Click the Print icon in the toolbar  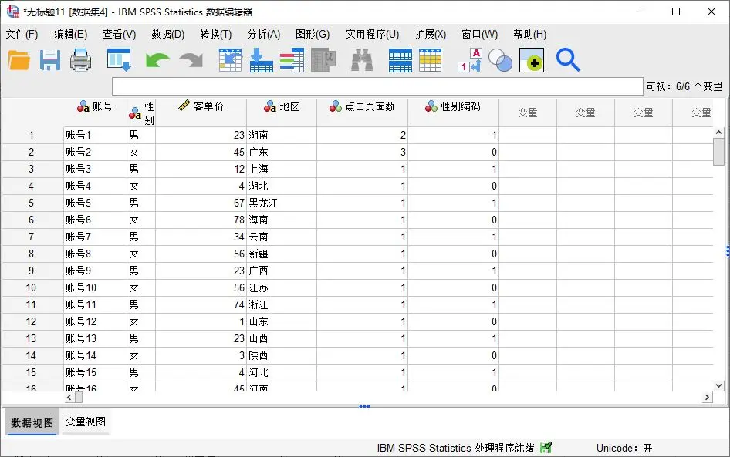80,60
